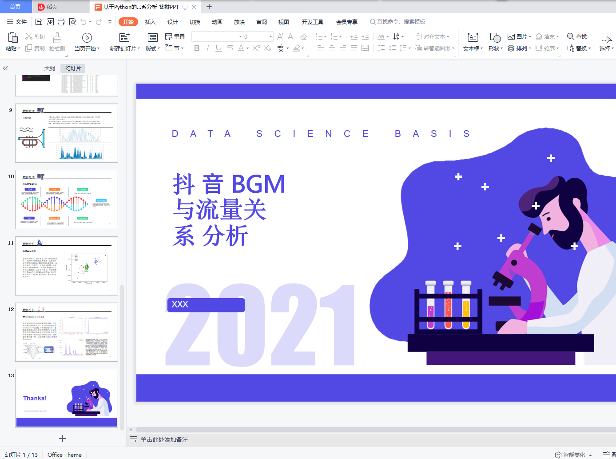Screen dimensions: 616x459
Task: Toggle Strikethrough formatting
Action: pos(230,48)
